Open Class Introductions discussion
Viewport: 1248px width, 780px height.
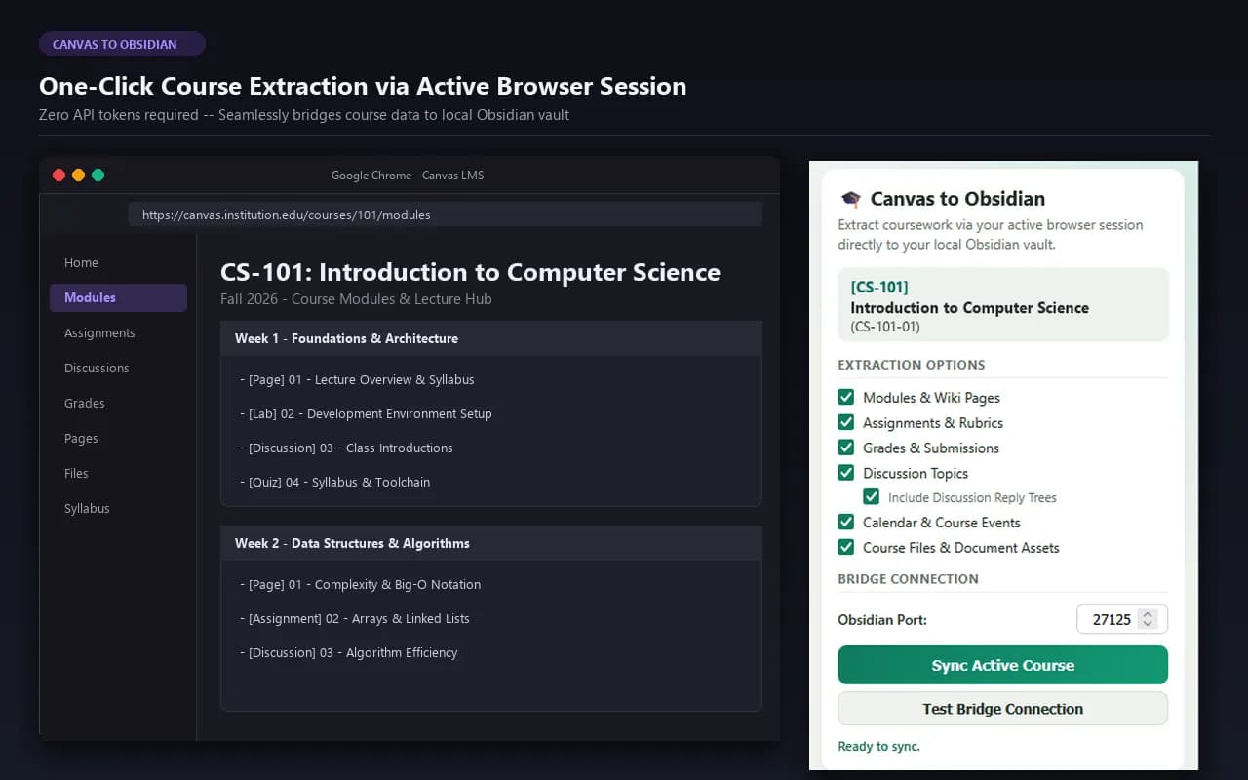[346, 448]
